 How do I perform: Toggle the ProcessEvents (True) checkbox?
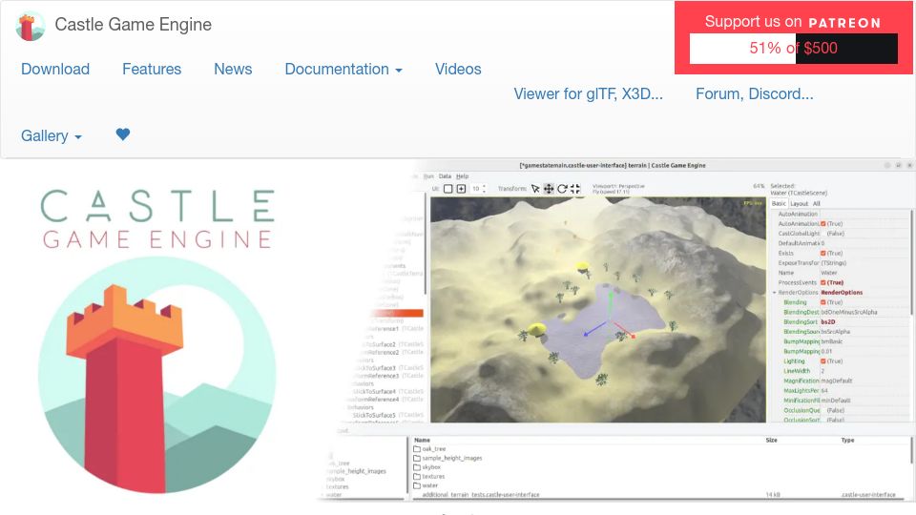tap(823, 282)
